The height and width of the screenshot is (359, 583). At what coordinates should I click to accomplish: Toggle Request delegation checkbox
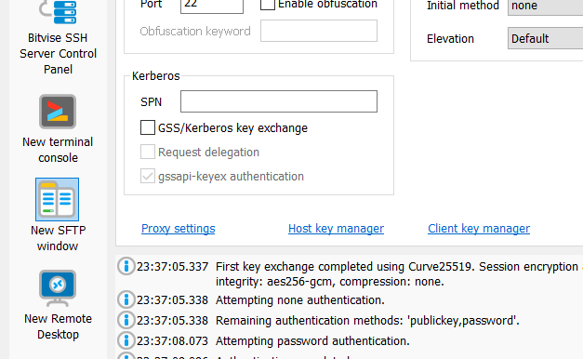148,152
